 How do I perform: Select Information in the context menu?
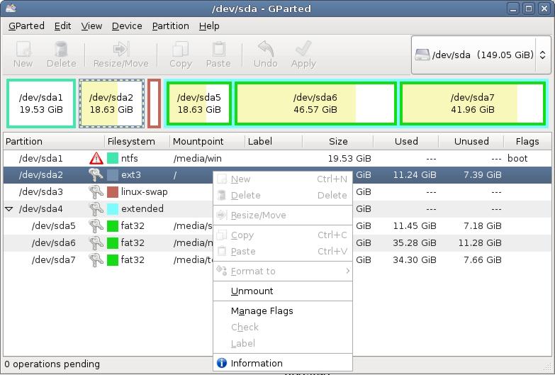(282, 363)
